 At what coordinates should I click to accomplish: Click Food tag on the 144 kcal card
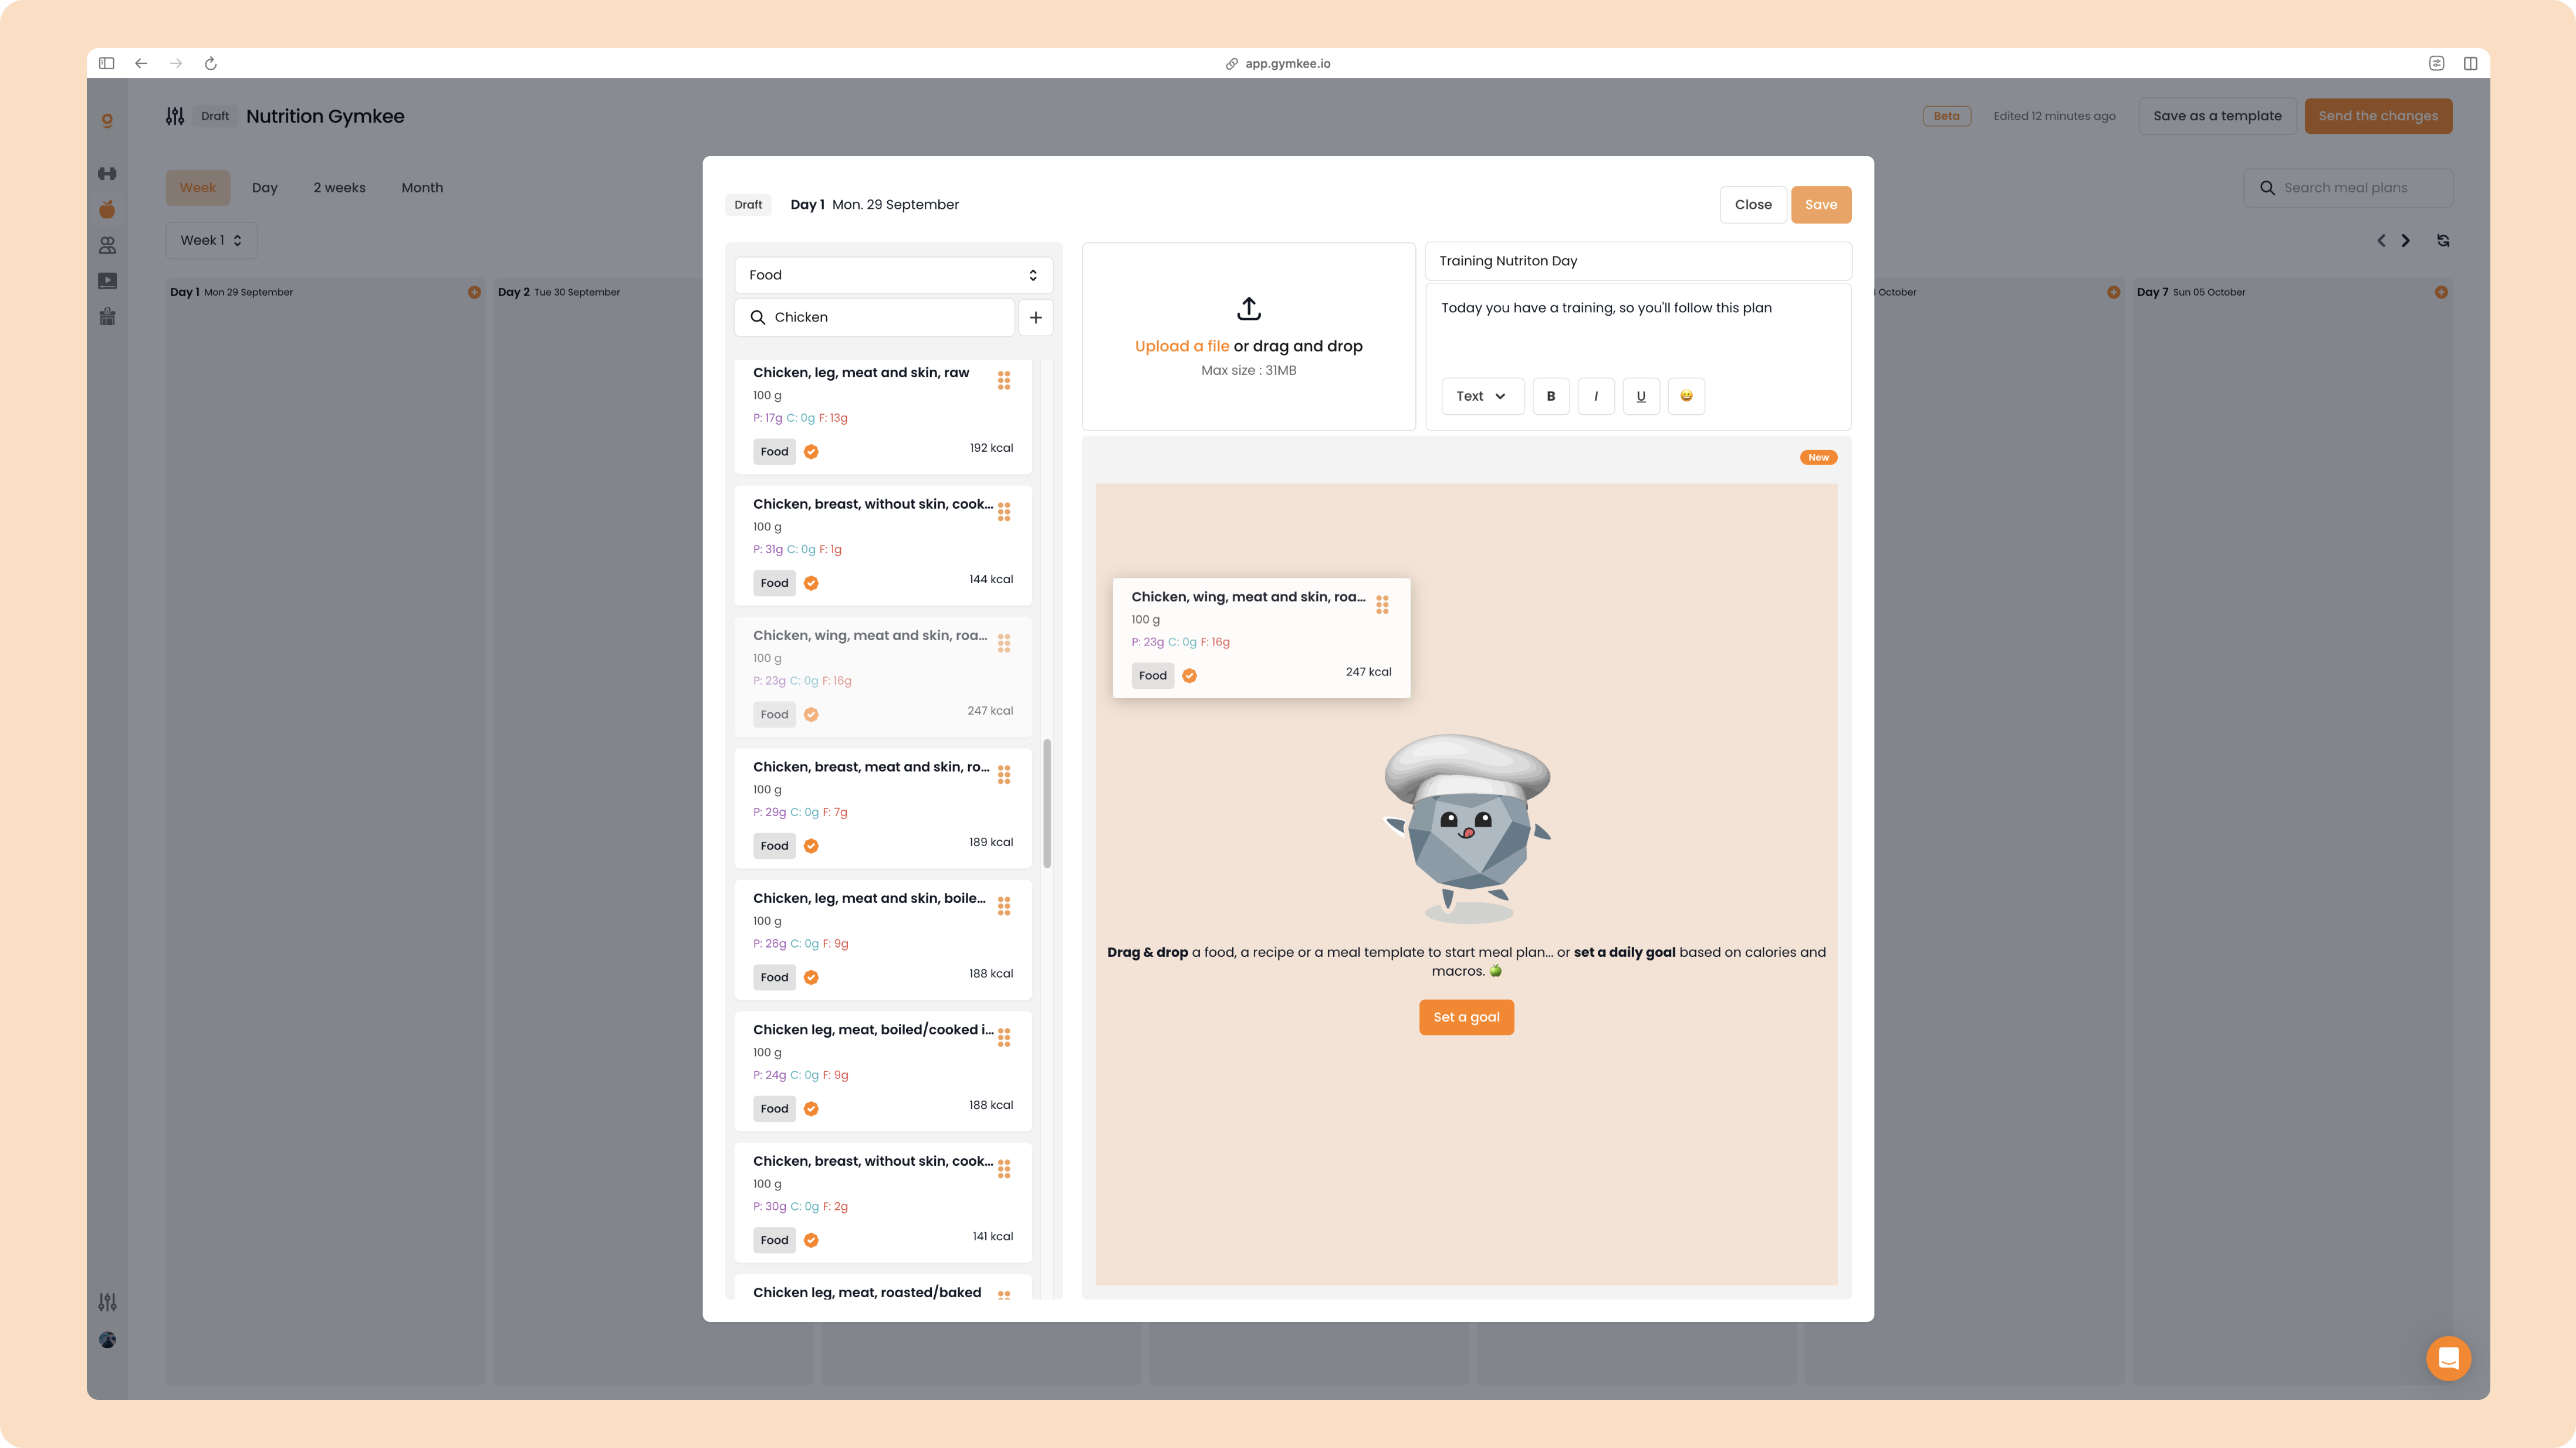tap(774, 583)
